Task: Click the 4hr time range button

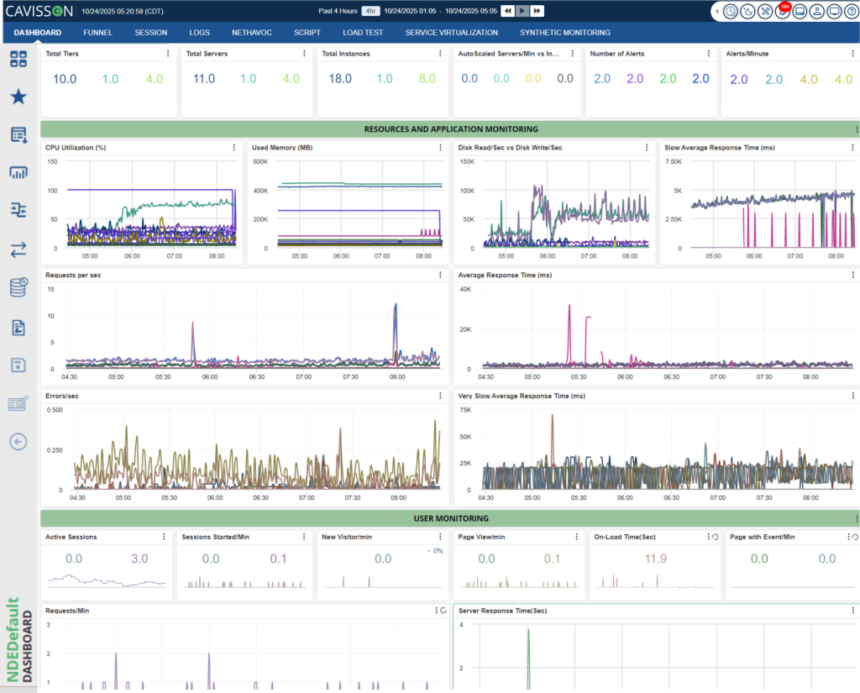Action: [370, 11]
